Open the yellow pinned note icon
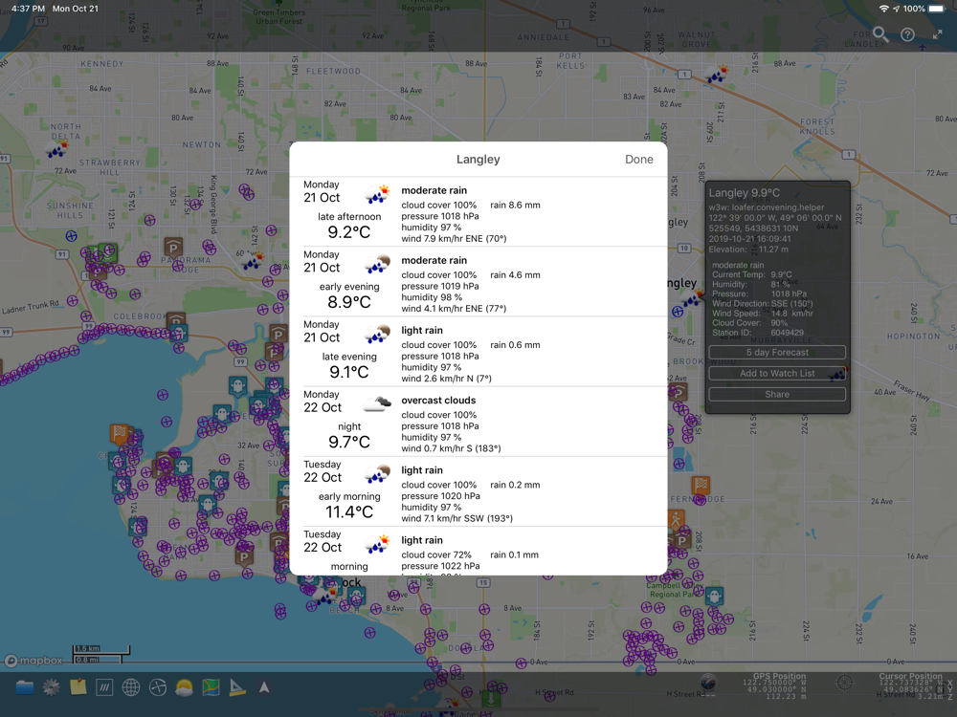 point(78,687)
